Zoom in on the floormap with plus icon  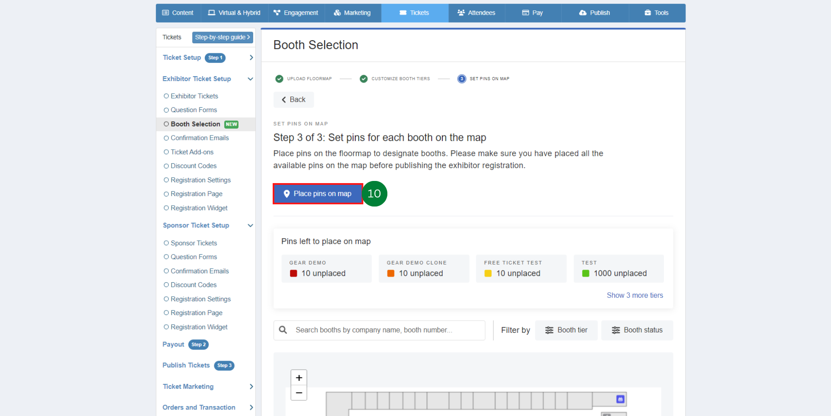299,377
